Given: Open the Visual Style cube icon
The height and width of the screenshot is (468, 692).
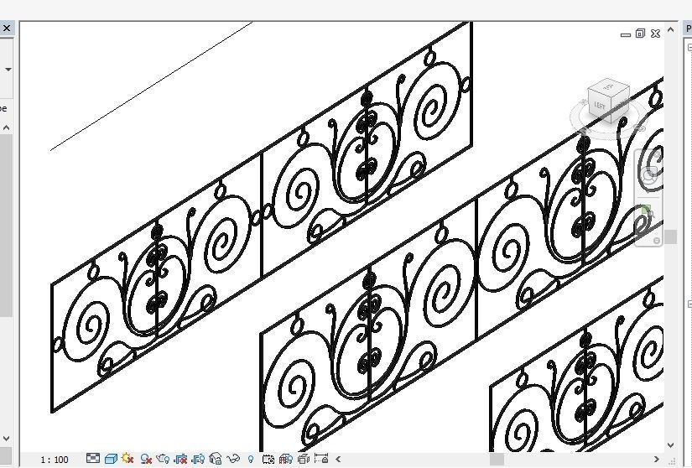Looking at the screenshot, I should click(111, 459).
